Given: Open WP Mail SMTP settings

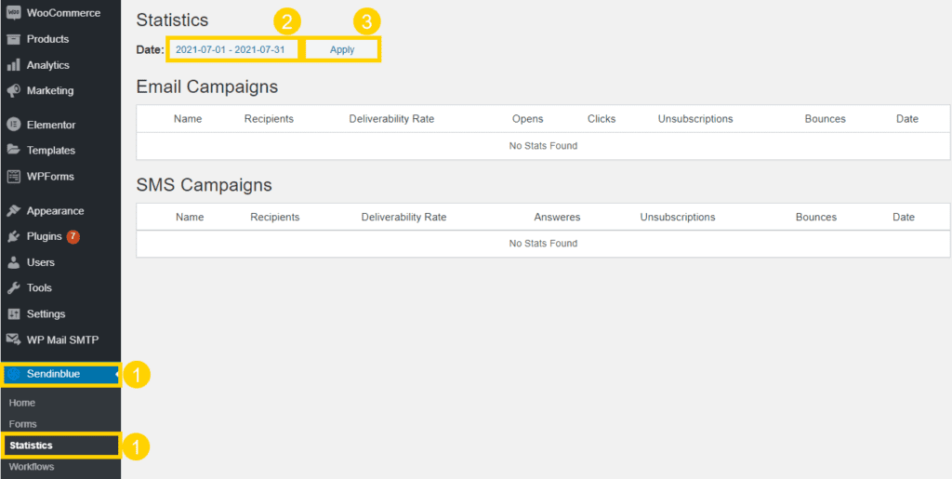Looking at the screenshot, I should 60,339.
